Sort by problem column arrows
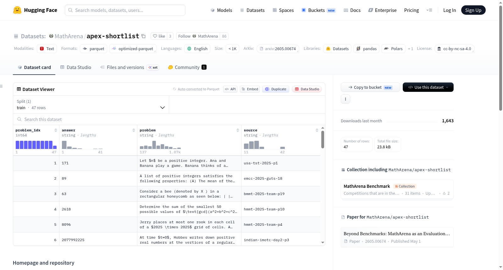Screen dimensions: 503x270 pyautogui.click(x=238, y=130)
